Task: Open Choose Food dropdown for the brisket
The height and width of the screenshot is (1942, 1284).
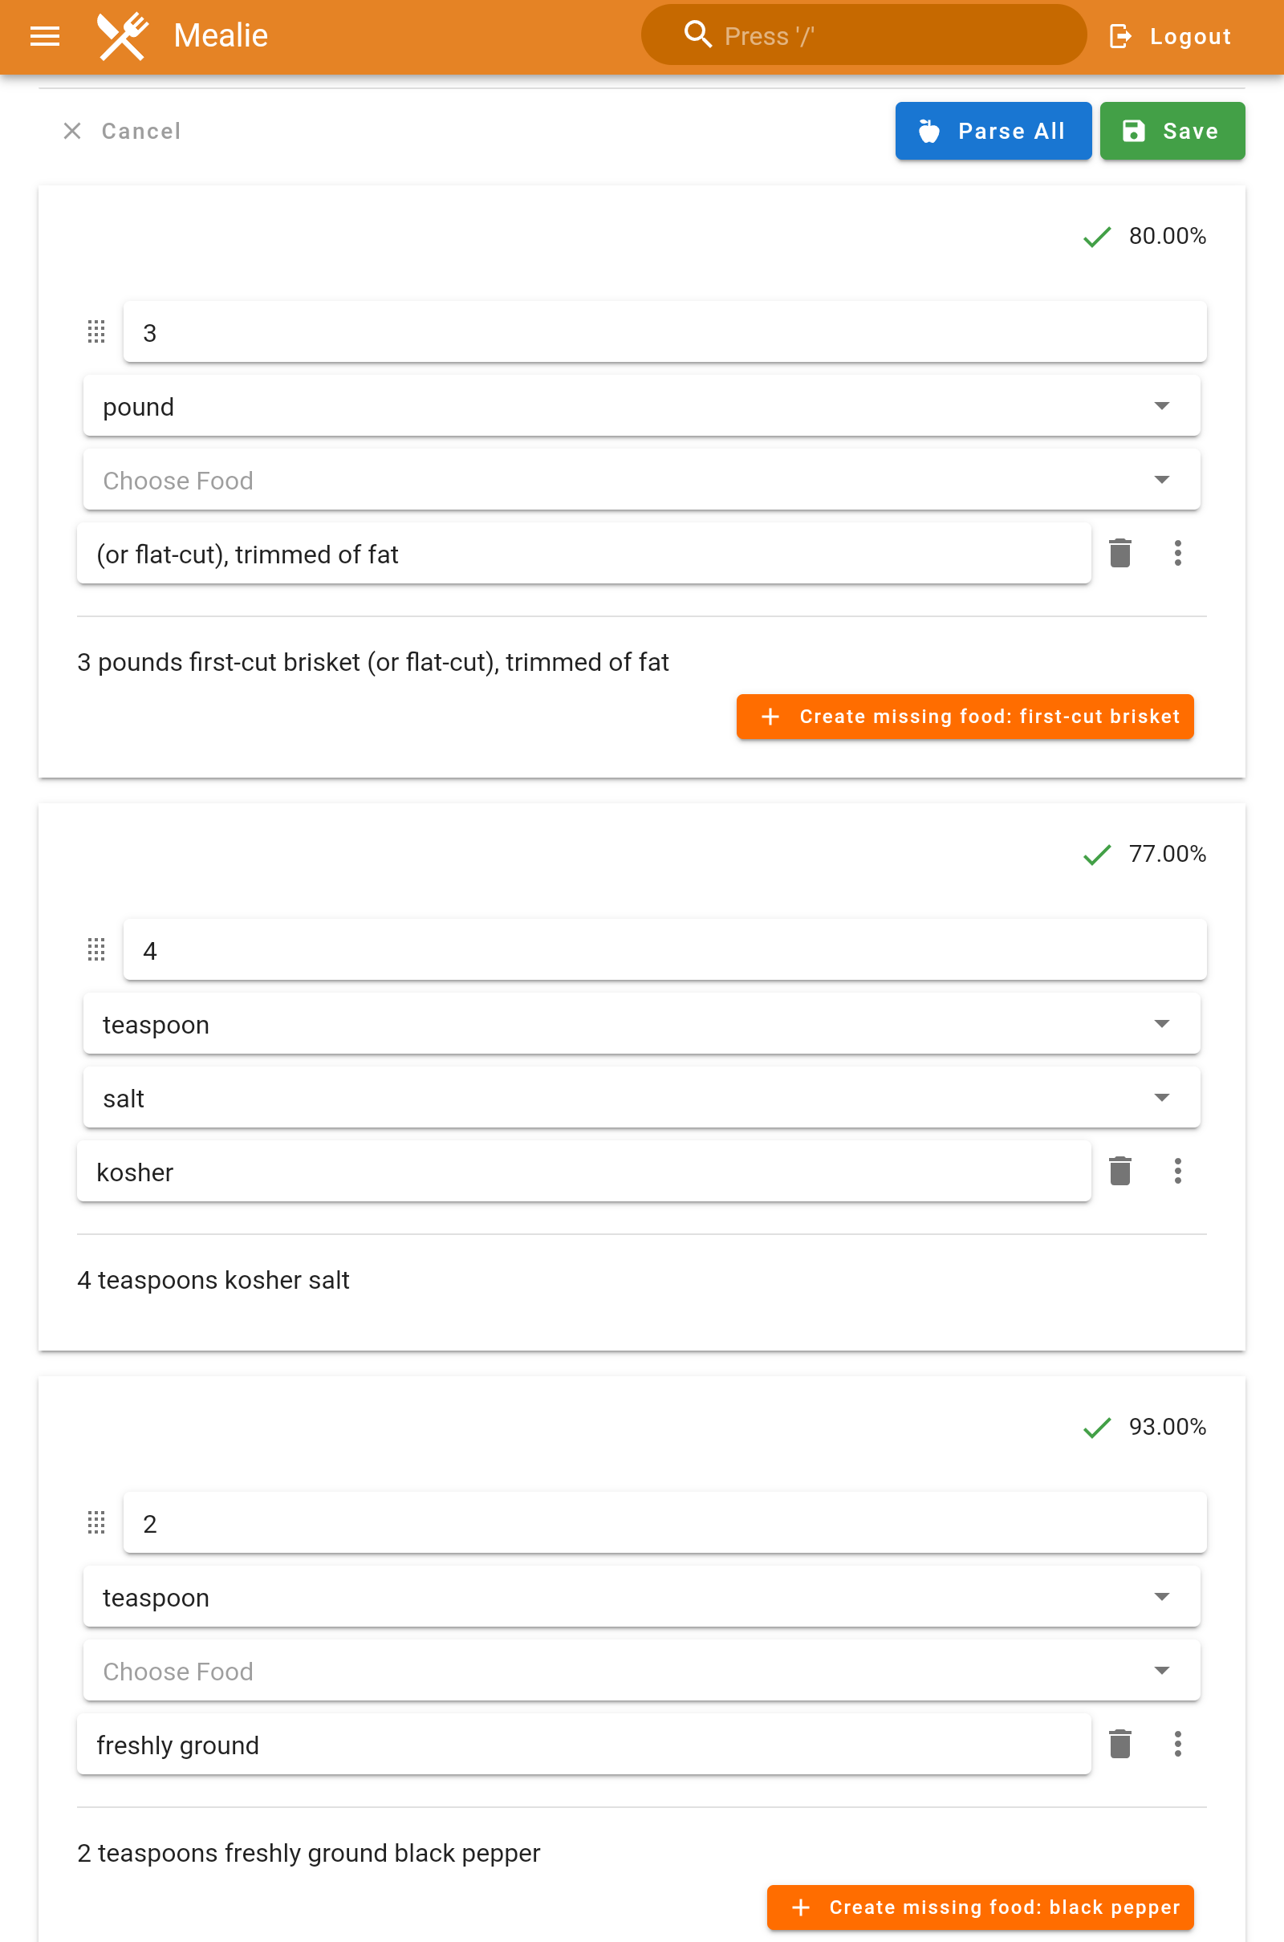Action: click(1161, 480)
